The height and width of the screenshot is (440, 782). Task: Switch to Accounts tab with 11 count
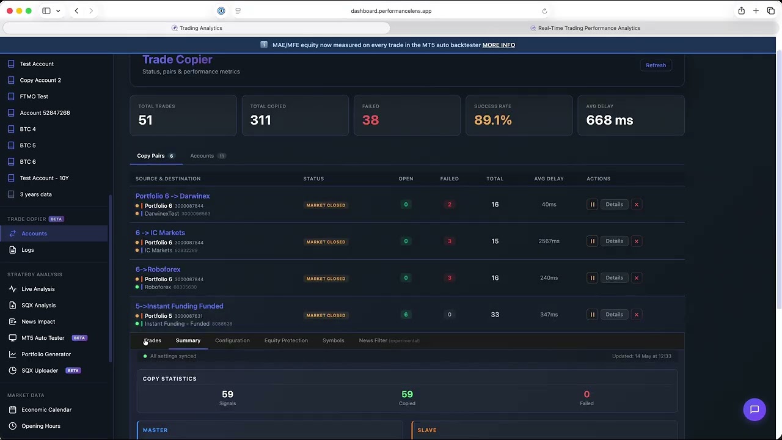[208, 156]
